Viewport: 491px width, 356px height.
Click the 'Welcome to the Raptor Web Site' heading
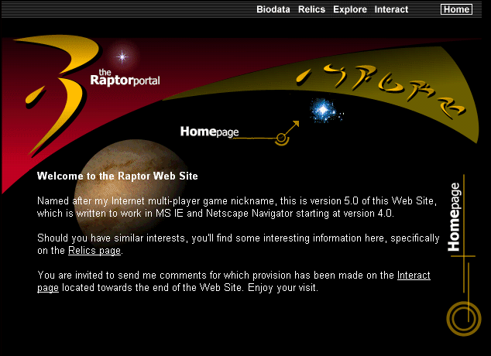(x=118, y=176)
